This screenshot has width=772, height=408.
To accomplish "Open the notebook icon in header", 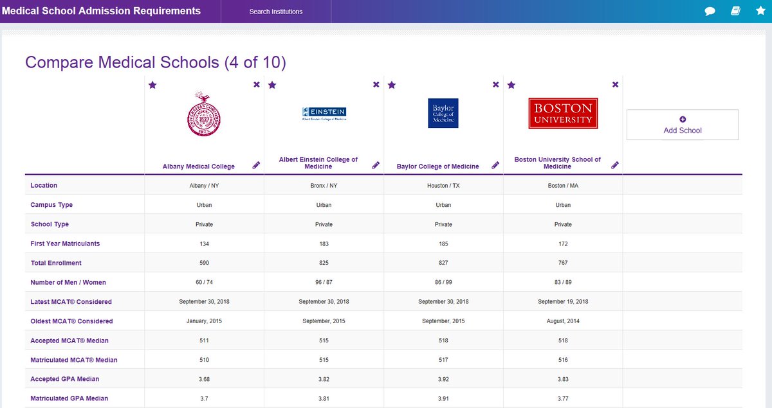I will (x=735, y=12).
